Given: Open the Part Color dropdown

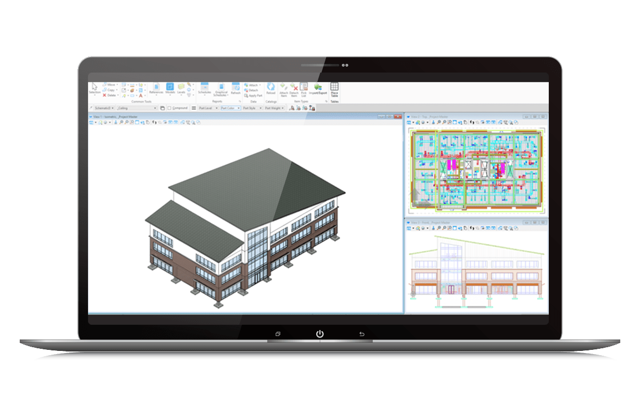Looking at the screenshot, I should point(230,108).
